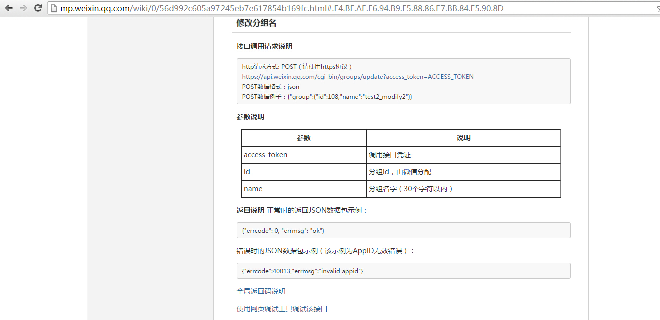
Task: Click the 正常时的返回JSON数据包示例 text
Action: 317,210
